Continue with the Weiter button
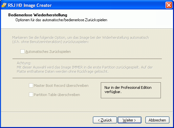Viewport: 174px width, 128px height. click(129, 120)
